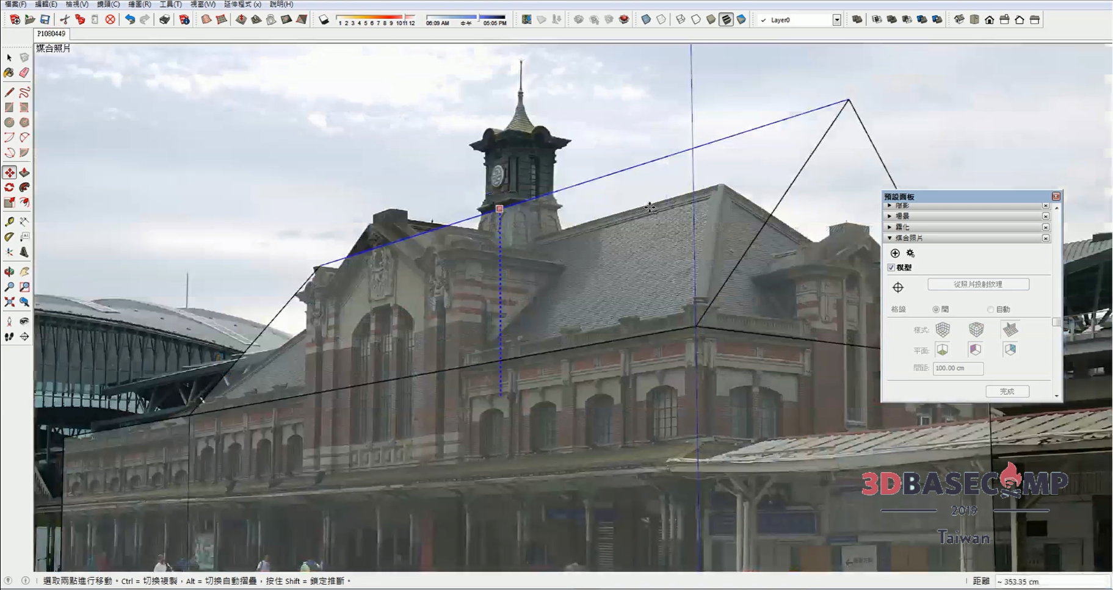Switch to the P1080449 scene tab
Screen dimensions: 1113x590
pos(51,34)
